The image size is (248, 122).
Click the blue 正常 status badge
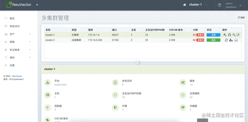coord(213,35)
